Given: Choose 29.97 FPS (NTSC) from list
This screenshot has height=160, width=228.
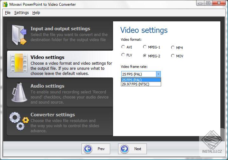Looking at the screenshot, I should (141, 84).
